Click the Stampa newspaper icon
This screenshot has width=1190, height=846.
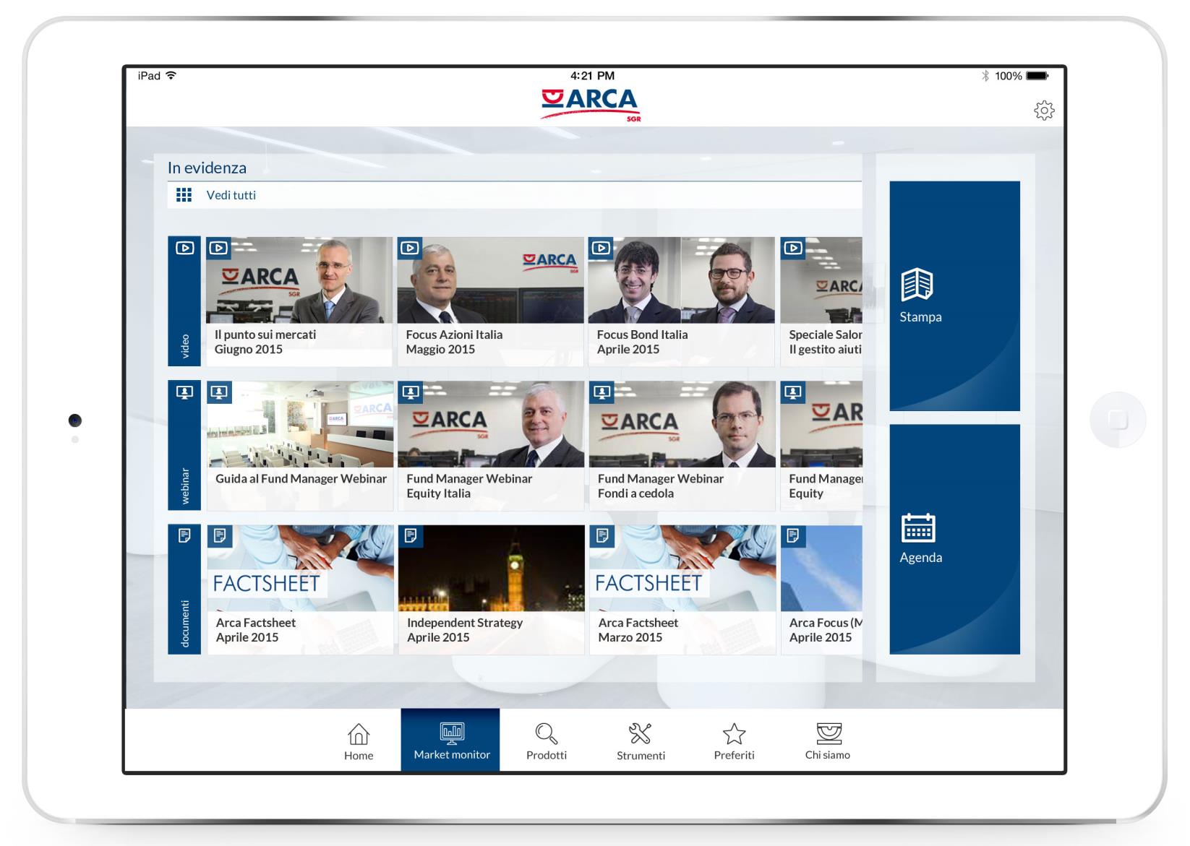(x=917, y=285)
